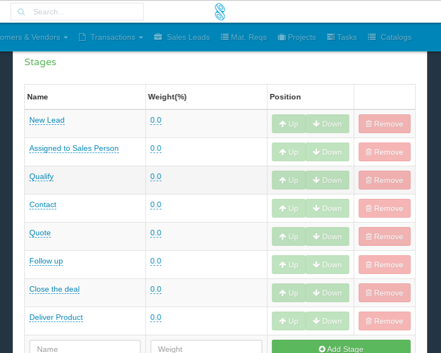The height and width of the screenshot is (353, 441).
Task: Go to Projects section
Action: pos(297,37)
